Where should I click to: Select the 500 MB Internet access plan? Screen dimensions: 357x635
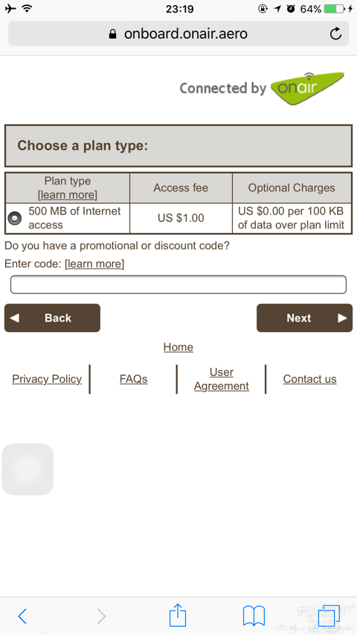15,218
